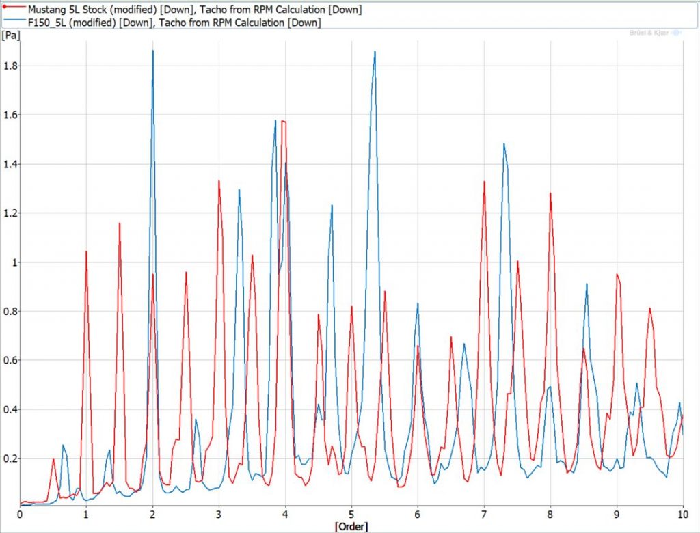Click the x-axis order tick 2
Image resolution: width=700 pixels, height=533 pixels.
click(x=152, y=515)
